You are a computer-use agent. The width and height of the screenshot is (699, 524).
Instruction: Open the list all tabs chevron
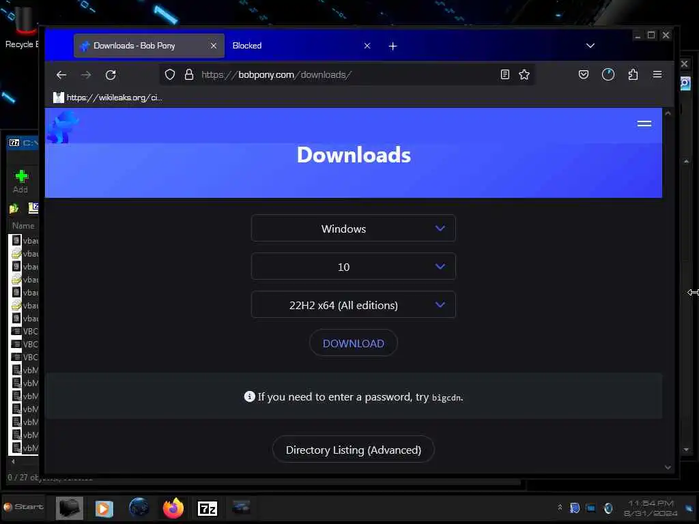pyautogui.click(x=590, y=46)
